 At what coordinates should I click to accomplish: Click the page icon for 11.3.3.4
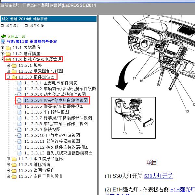19,100
